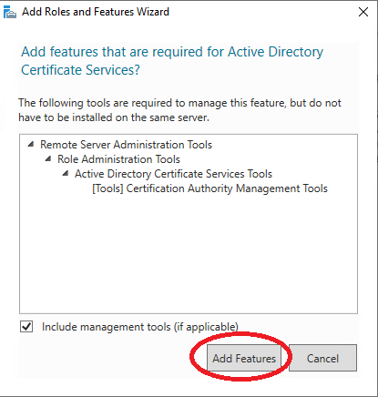Confirm with the Add Features button
The image size is (378, 397).
click(244, 358)
